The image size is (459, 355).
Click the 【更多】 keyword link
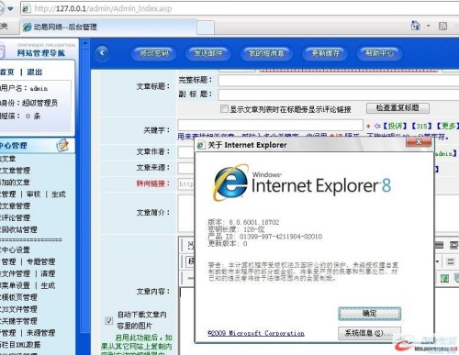coord(447,126)
